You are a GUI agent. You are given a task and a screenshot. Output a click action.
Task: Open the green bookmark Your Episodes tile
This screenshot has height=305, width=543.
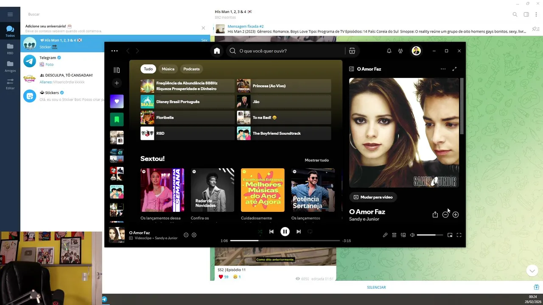coord(117,119)
